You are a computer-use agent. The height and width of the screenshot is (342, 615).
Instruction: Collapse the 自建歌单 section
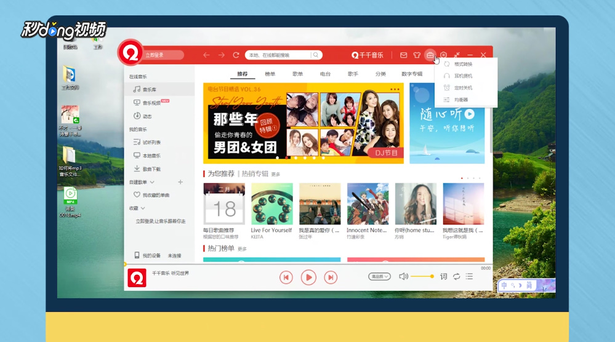152,182
